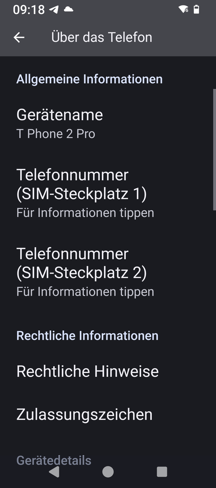Tap the T Phone 2 Pro device name

(55, 134)
